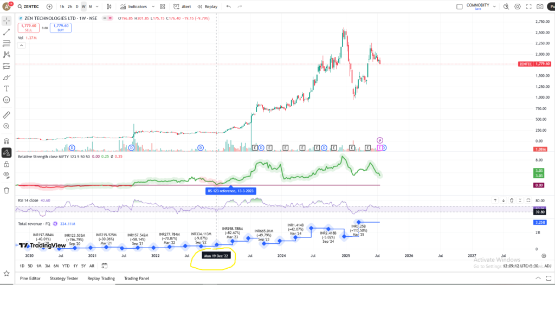This screenshot has width=555, height=330.
Task: Open the Trading Panel tab
Action: pyautogui.click(x=136, y=279)
